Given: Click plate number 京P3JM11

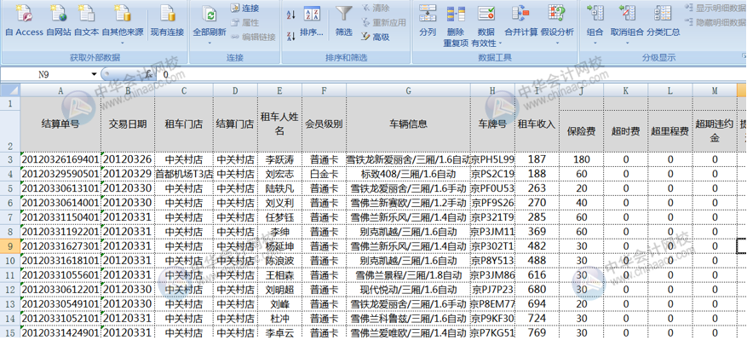Looking at the screenshot, I should click(492, 233).
